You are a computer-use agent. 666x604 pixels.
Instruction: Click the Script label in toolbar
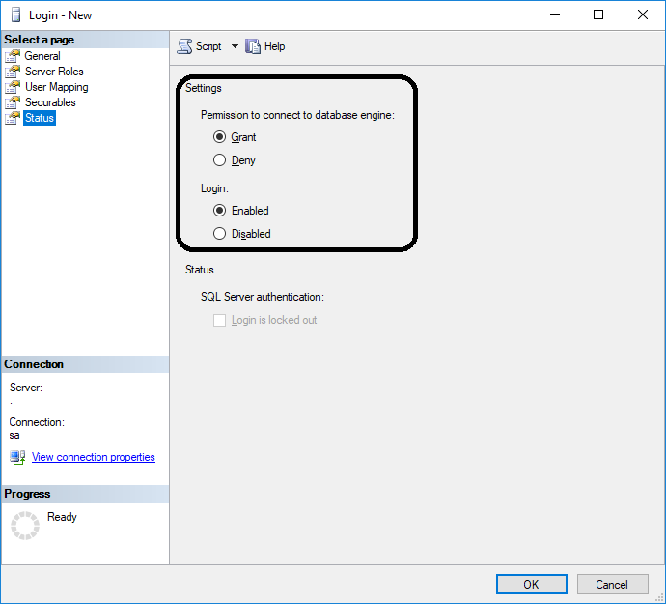208,46
